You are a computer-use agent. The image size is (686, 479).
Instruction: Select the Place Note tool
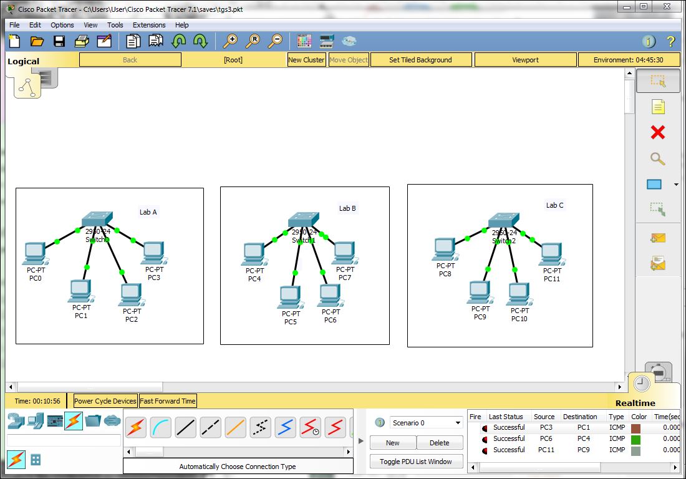658,106
